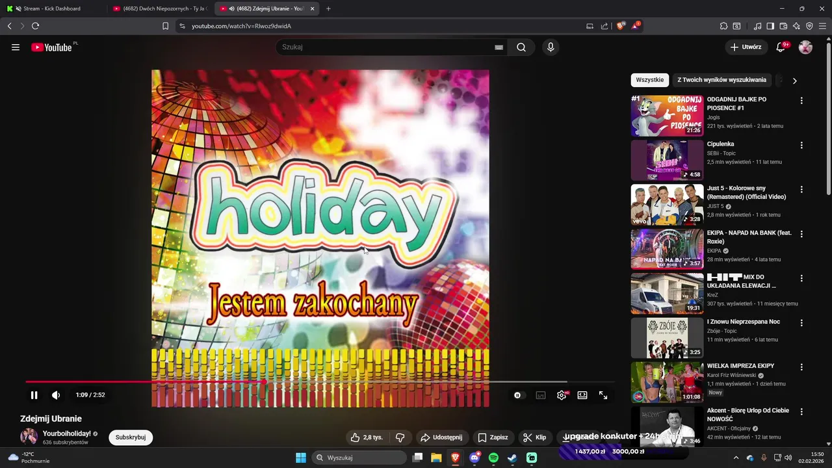Open I Znowu Nieprzespana Noc video title
Screen dimensions: 832x468
pyautogui.click(x=744, y=322)
